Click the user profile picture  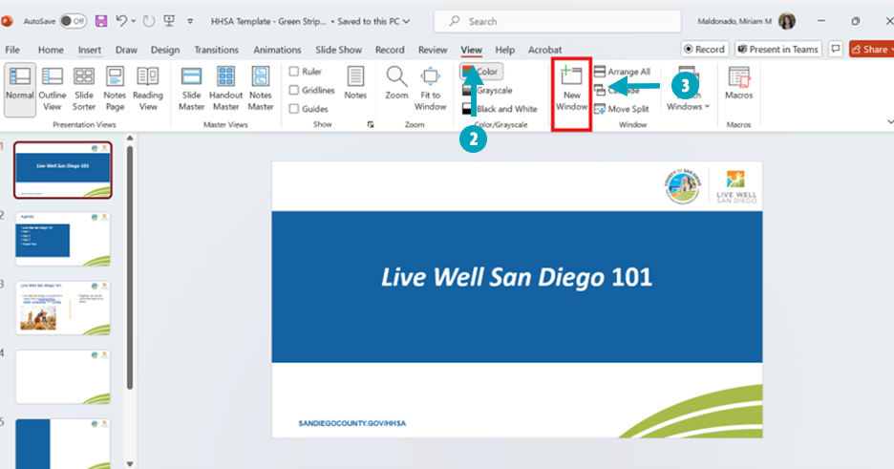coord(787,21)
